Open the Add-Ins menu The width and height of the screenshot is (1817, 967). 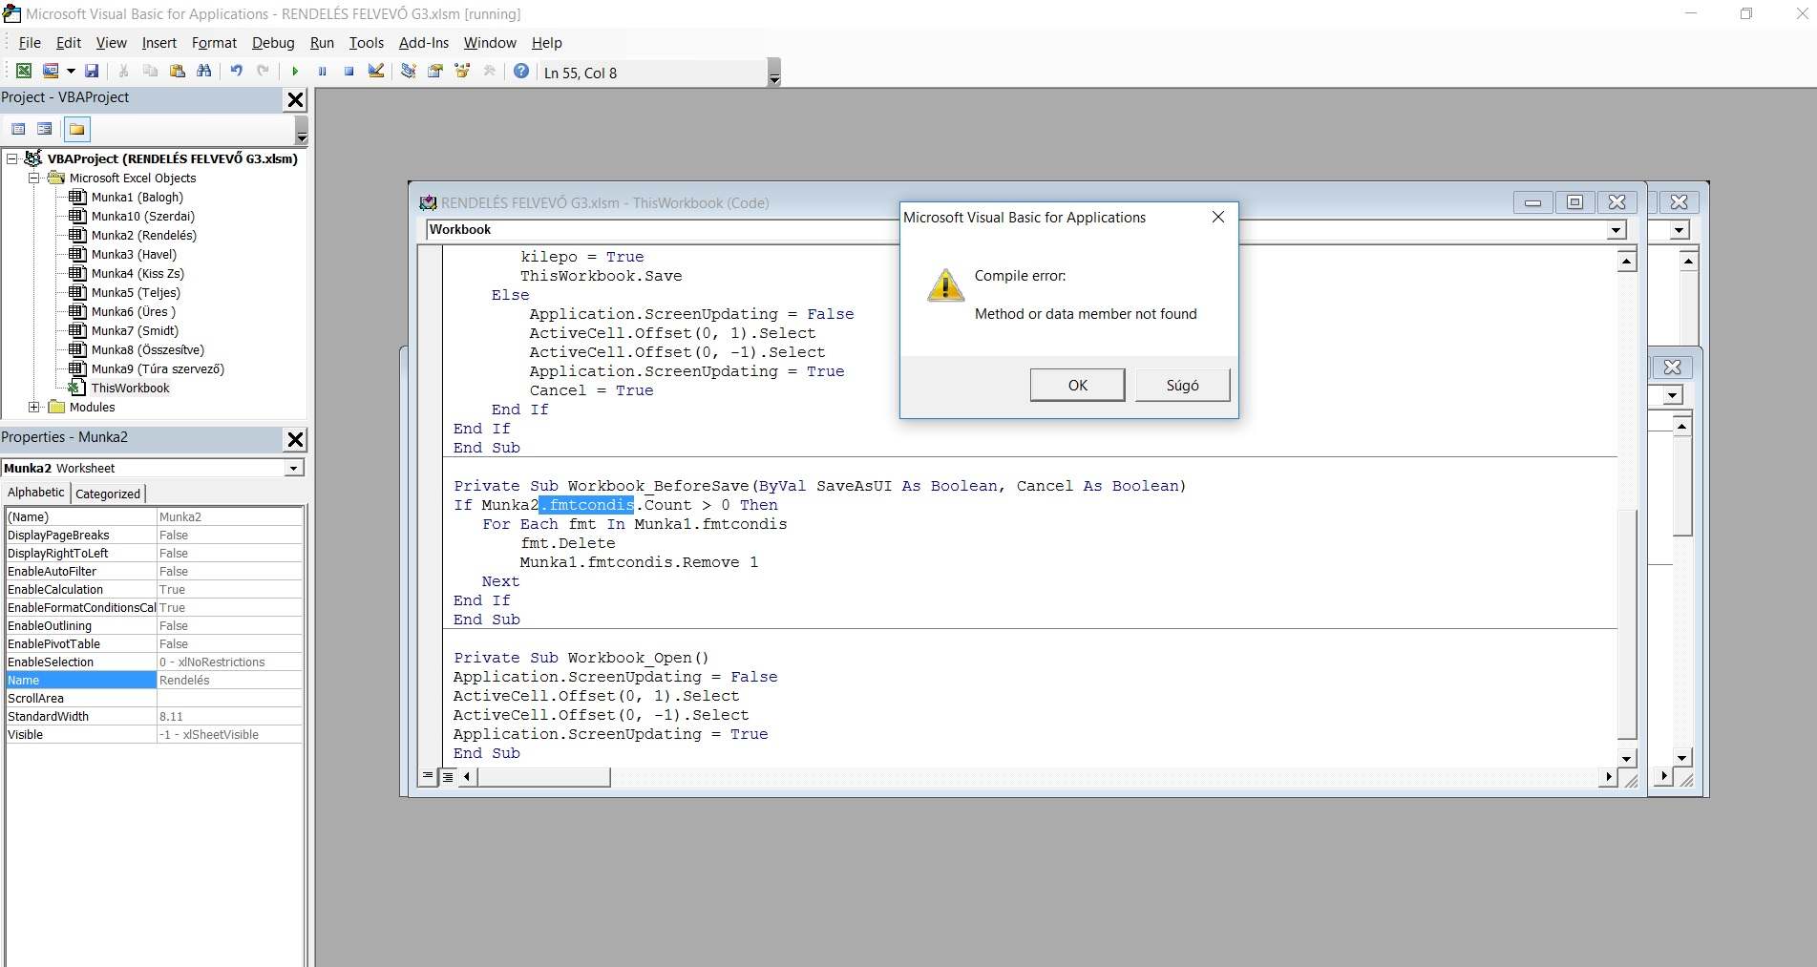pos(423,43)
